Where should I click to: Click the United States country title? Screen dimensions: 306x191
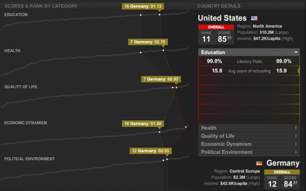pyautogui.click(x=222, y=18)
